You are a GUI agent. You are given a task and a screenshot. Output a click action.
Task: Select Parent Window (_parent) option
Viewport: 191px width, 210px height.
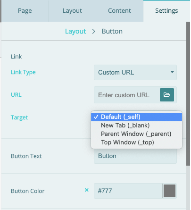(x=136, y=134)
